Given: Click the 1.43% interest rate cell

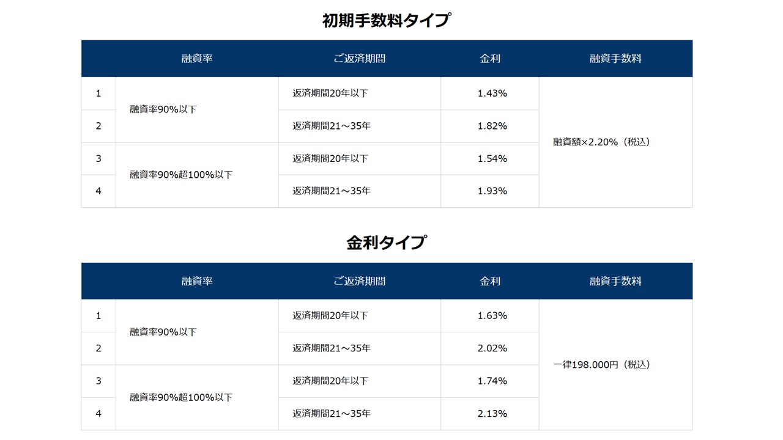Looking at the screenshot, I should (492, 94).
